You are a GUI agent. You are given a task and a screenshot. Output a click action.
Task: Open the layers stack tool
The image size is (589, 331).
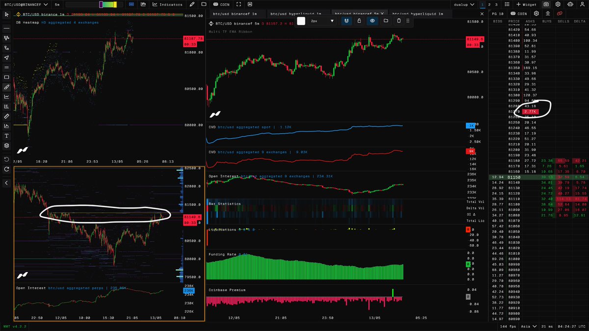6,146
